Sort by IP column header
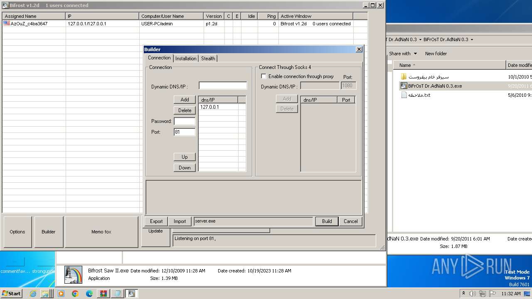Screen dimensions: 532x299 coord(102,16)
